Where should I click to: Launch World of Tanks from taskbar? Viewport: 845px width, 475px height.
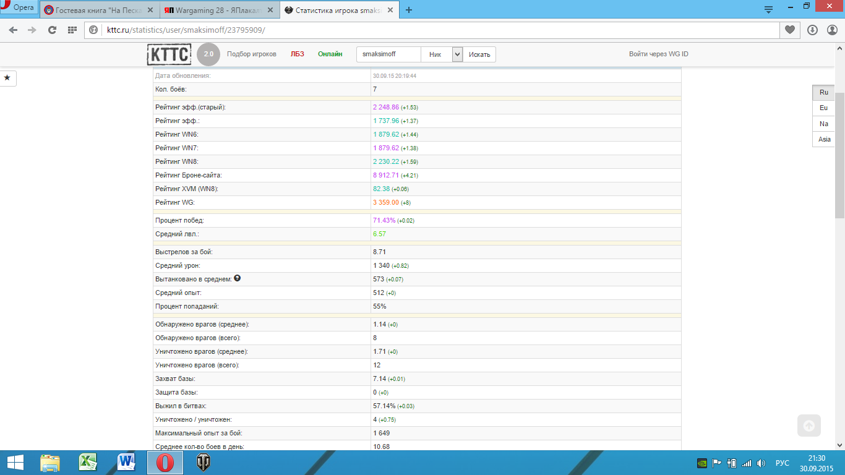204,463
